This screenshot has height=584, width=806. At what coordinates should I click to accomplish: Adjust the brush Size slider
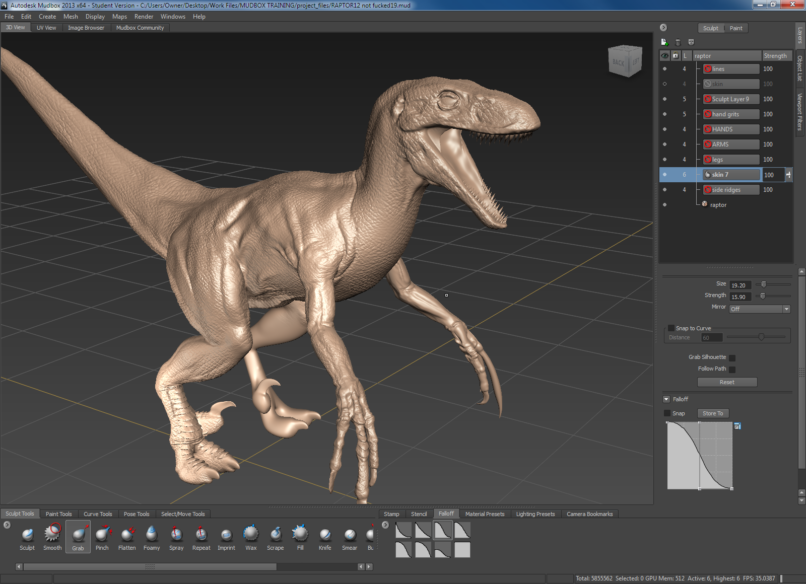point(764,284)
